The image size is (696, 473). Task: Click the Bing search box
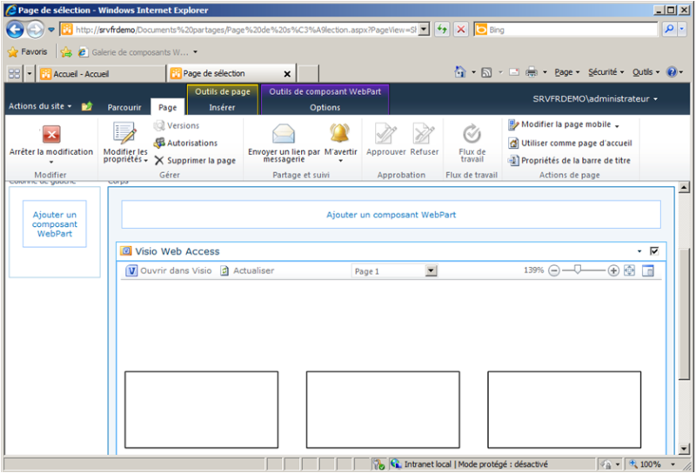566,30
